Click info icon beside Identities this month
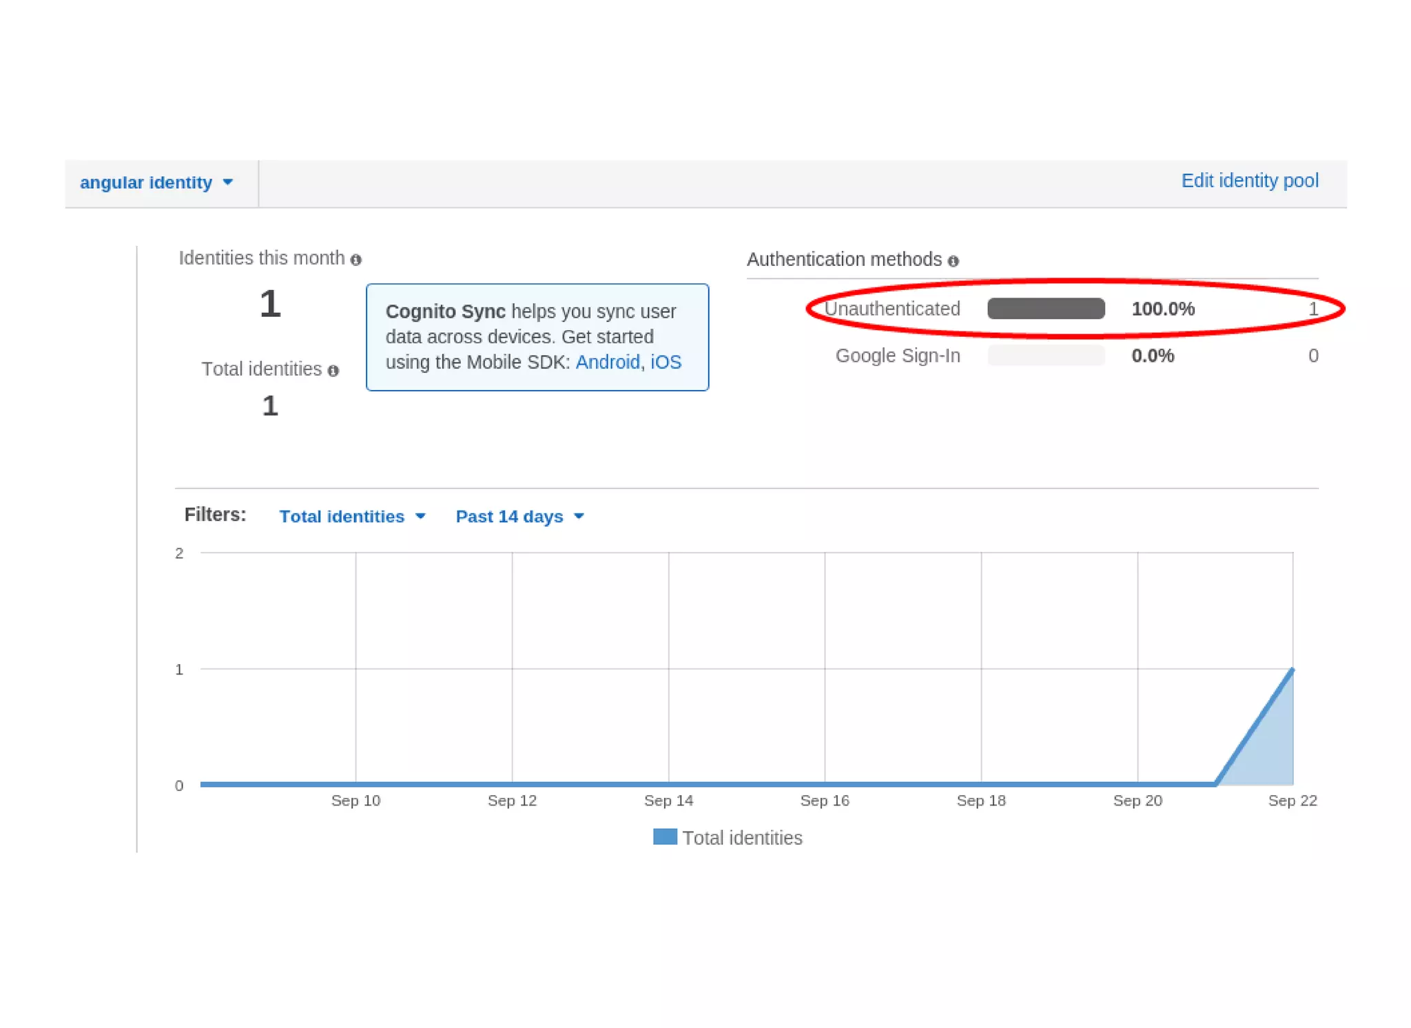Screen dimensions: 1411x1028 (x=356, y=260)
